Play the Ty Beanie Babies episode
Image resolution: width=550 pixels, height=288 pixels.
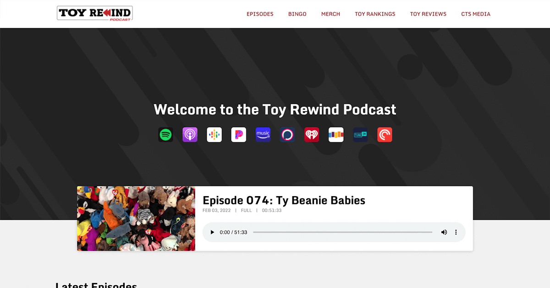(x=212, y=232)
